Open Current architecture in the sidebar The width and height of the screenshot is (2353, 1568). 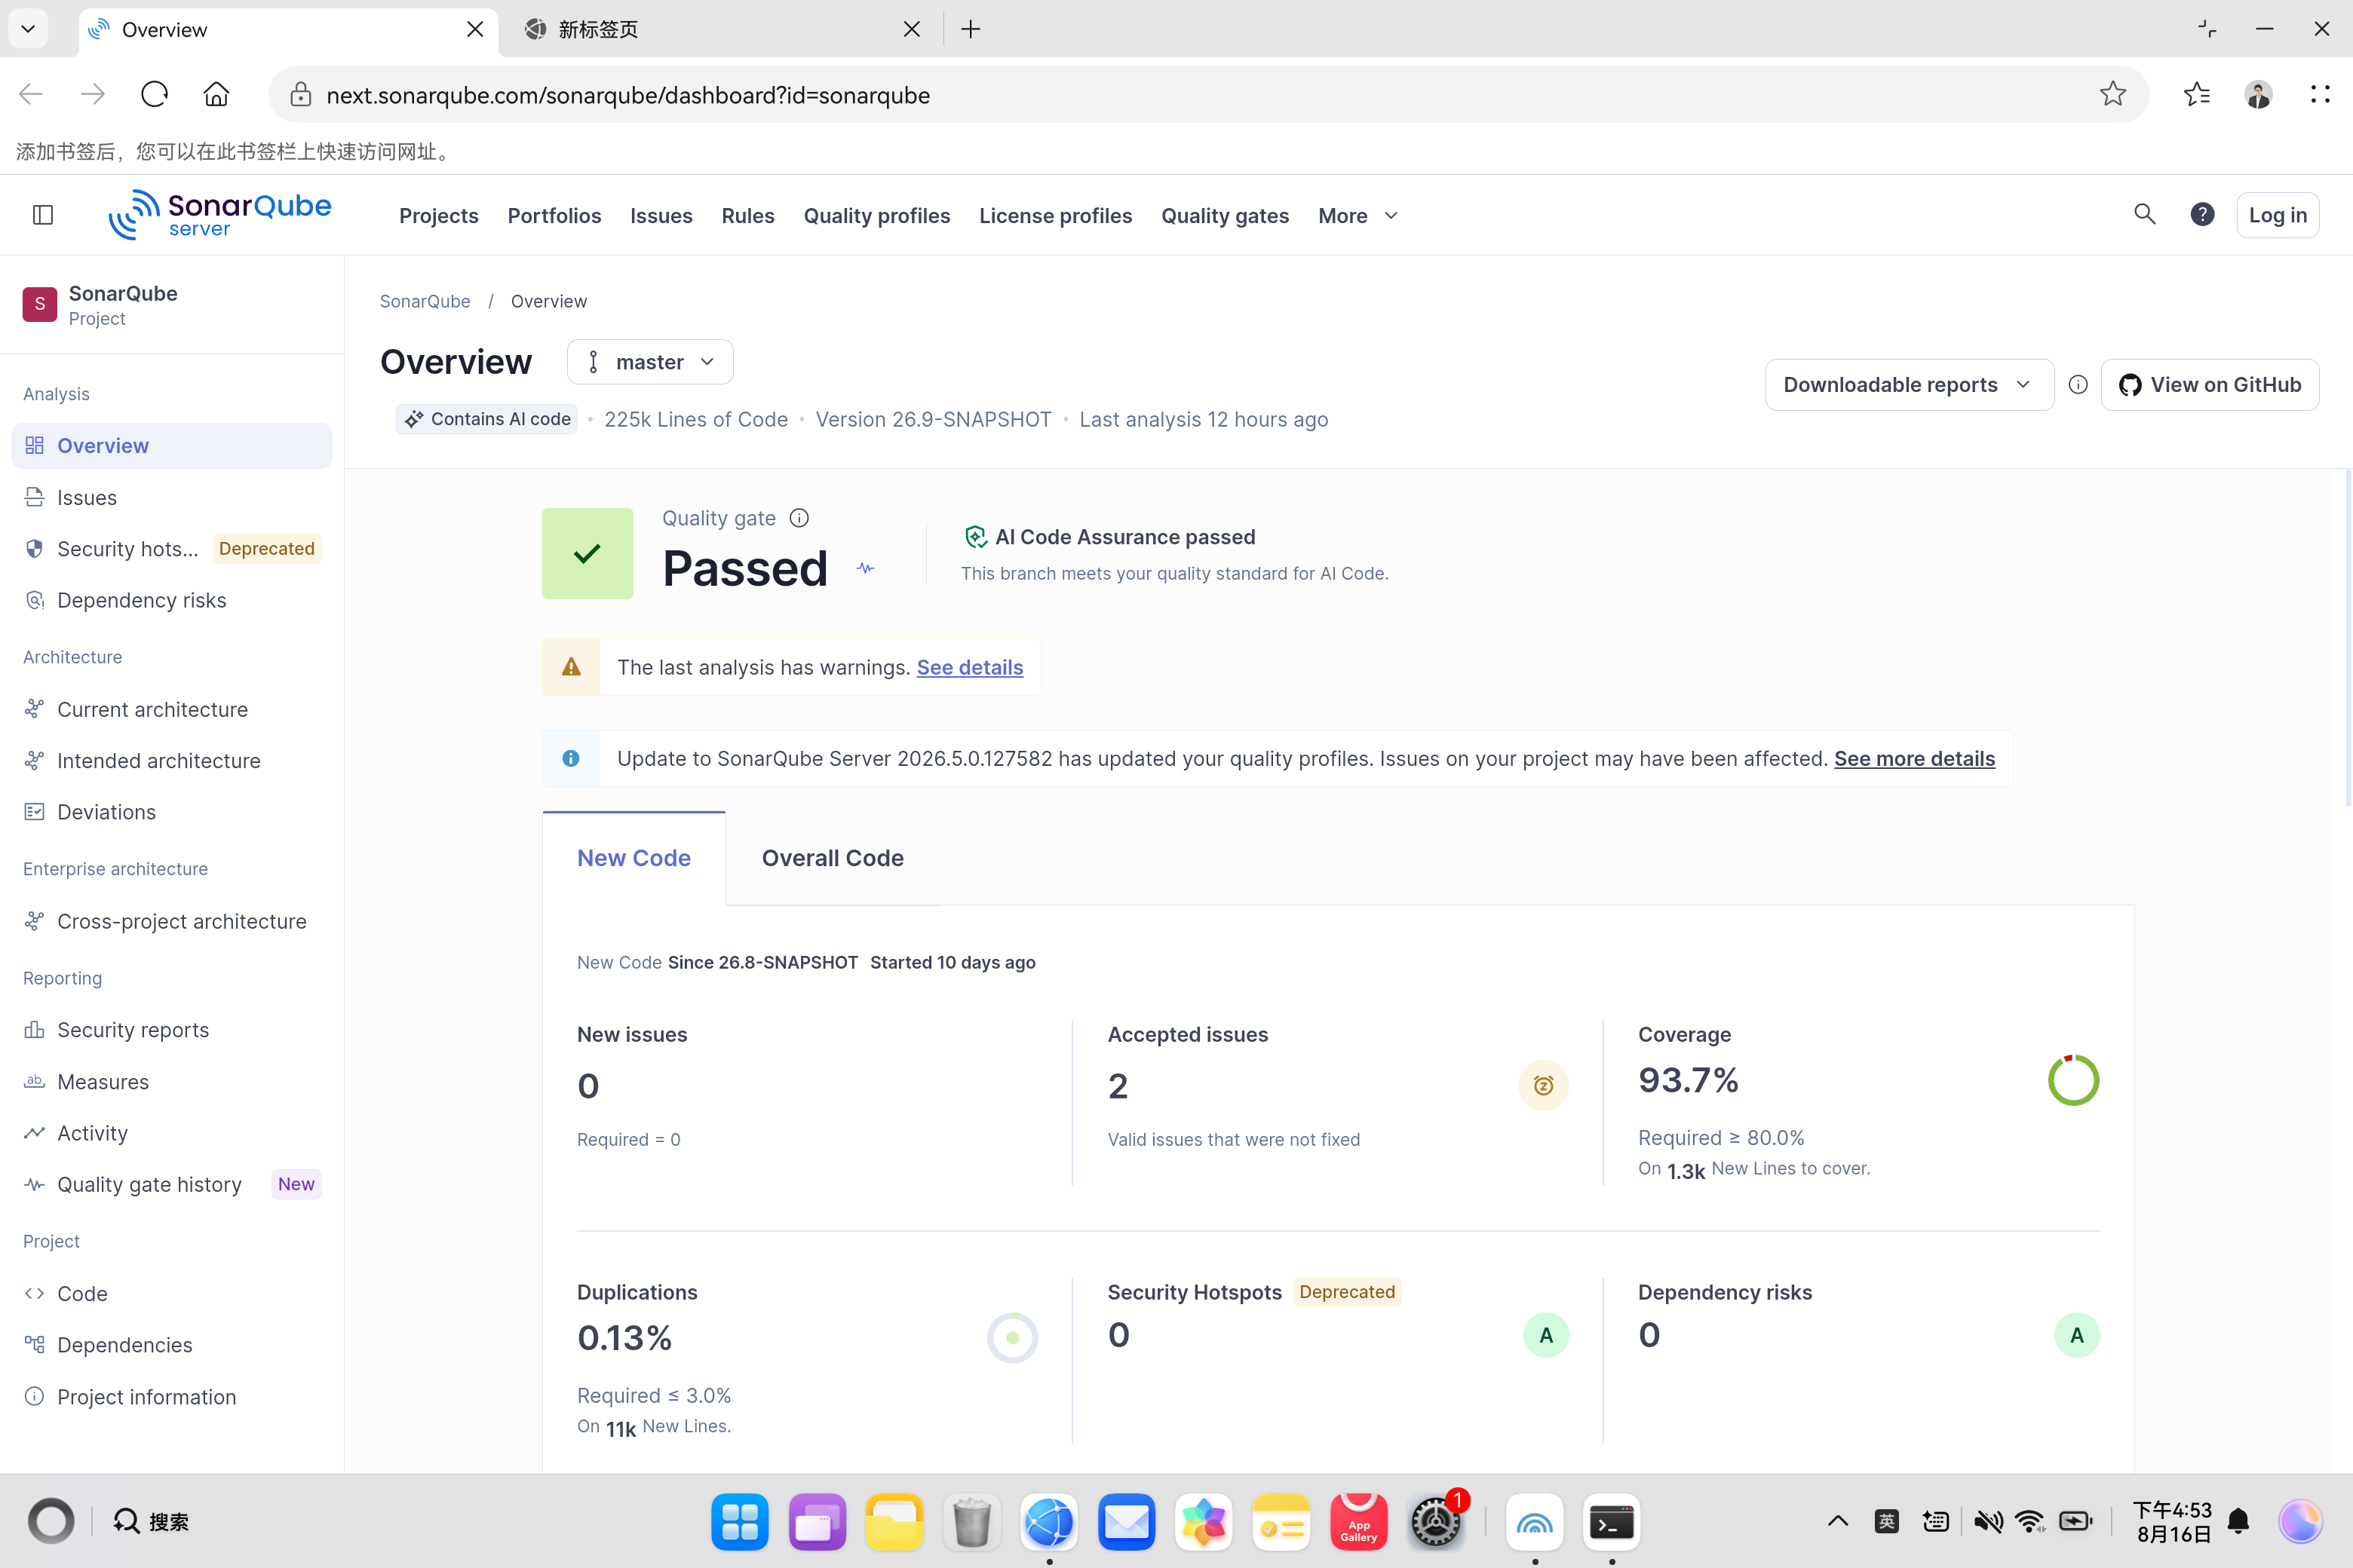point(171,709)
